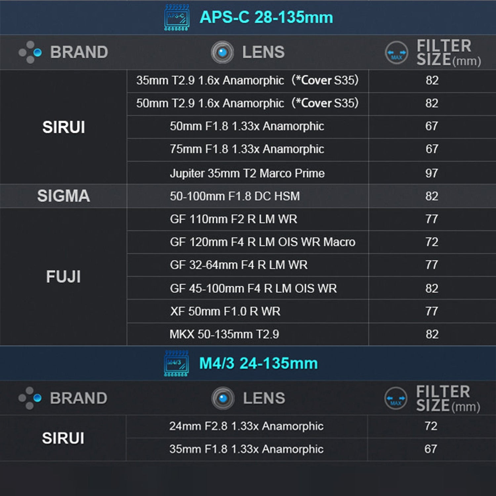Select the GF 120mm F4 Macro lens row
The width and height of the screenshot is (496, 496).
263,242
